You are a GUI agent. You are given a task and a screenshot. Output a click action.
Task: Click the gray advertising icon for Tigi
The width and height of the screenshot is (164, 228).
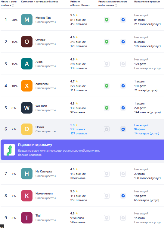107,218
